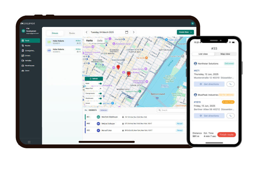The height and width of the screenshot is (190, 254).
Task: Tap the Finish route button
Action: point(226,135)
